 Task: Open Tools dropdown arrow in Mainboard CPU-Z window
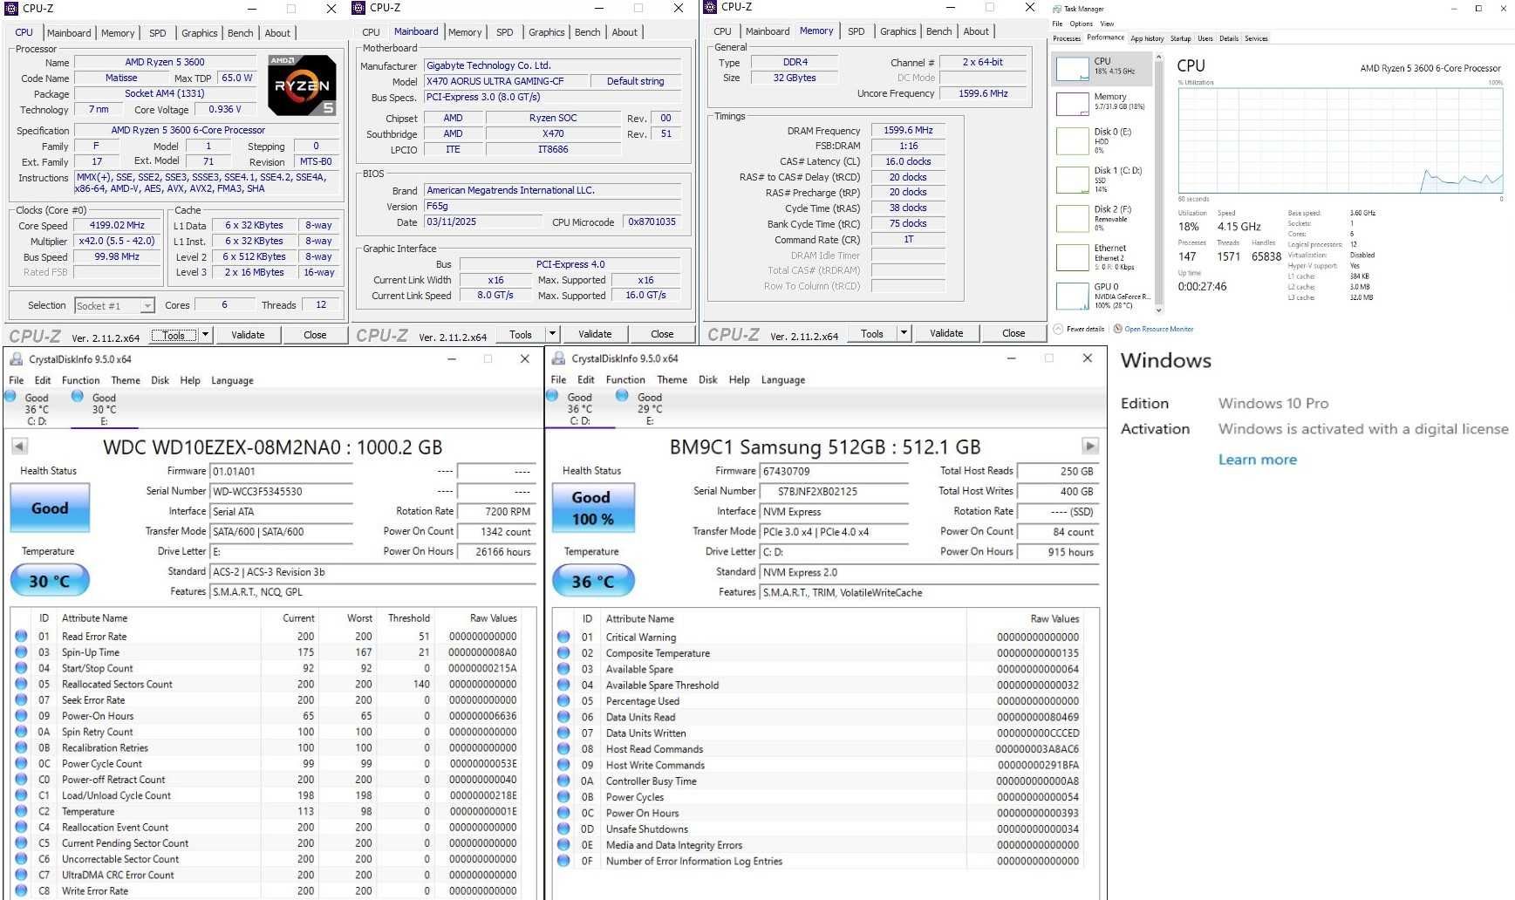552,334
